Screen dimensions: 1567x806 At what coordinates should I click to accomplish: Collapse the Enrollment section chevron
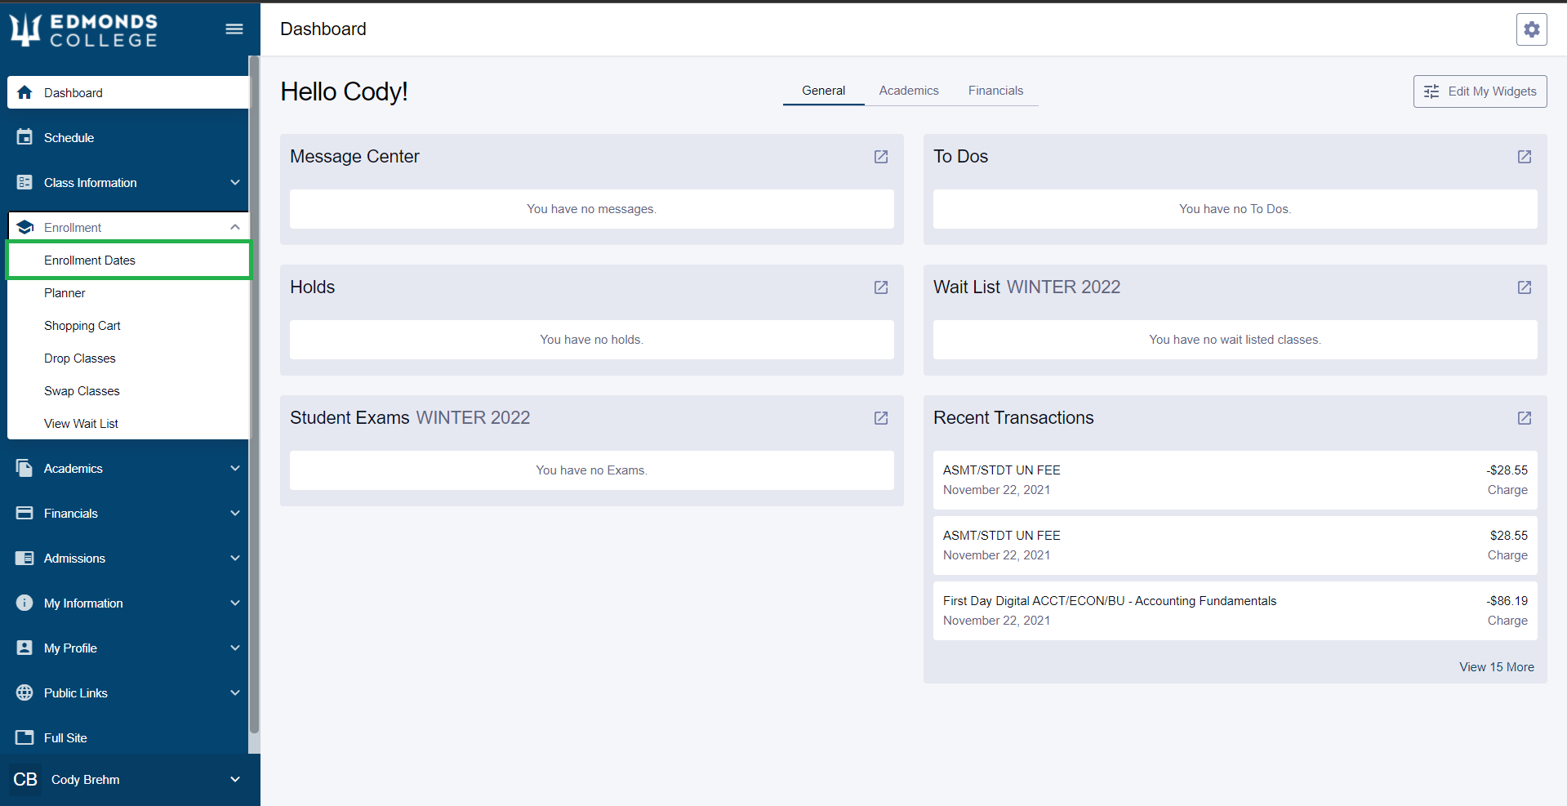coord(235,227)
